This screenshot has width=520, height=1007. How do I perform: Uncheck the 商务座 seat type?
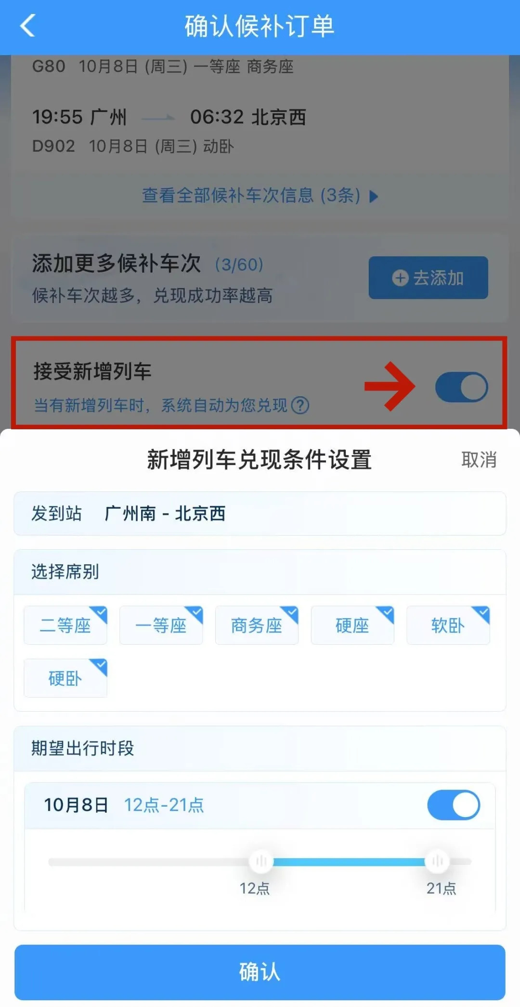coord(257,625)
